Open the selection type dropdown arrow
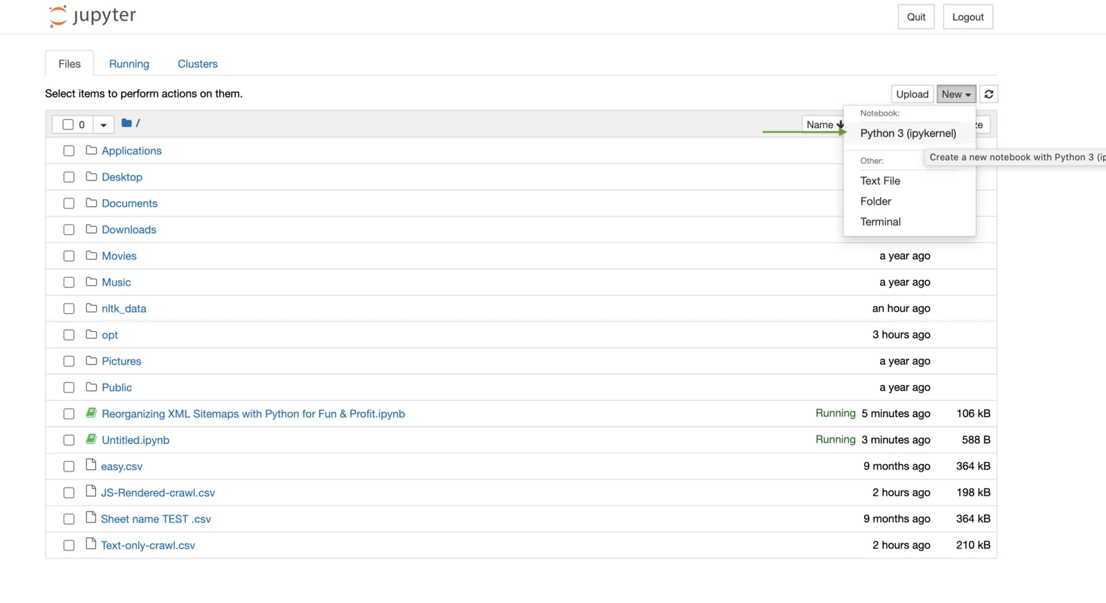The height and width of the screenshot is (603, 1106). [103, 124]
